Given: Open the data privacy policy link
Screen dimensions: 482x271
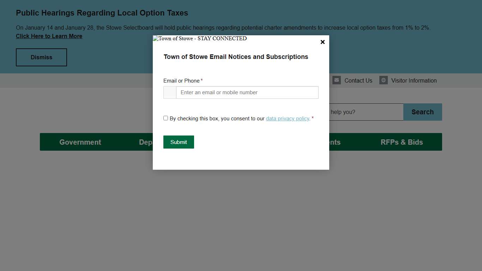Looking at the screenshot, I should pos(287,119).
